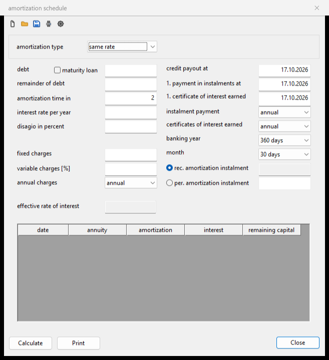
Task: Click the variable charges [%] field
Action: pos(131,169)
